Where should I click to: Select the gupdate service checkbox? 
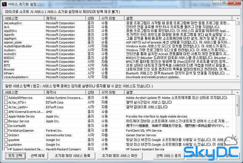pyautogui.click(x=6, y=140)
